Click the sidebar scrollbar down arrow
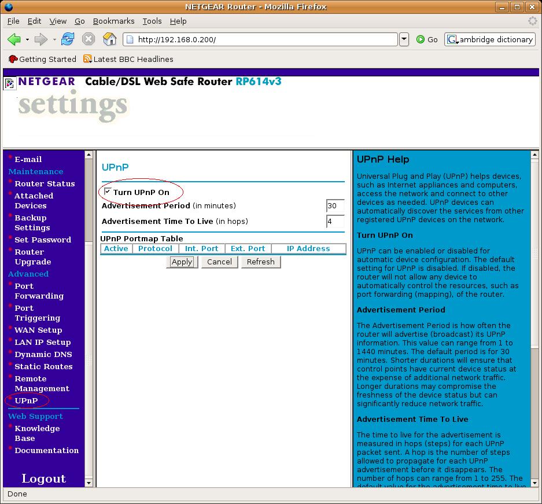 coord(89,483)
